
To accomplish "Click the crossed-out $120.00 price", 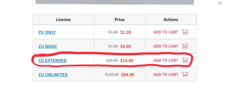I will coord(112,74).
